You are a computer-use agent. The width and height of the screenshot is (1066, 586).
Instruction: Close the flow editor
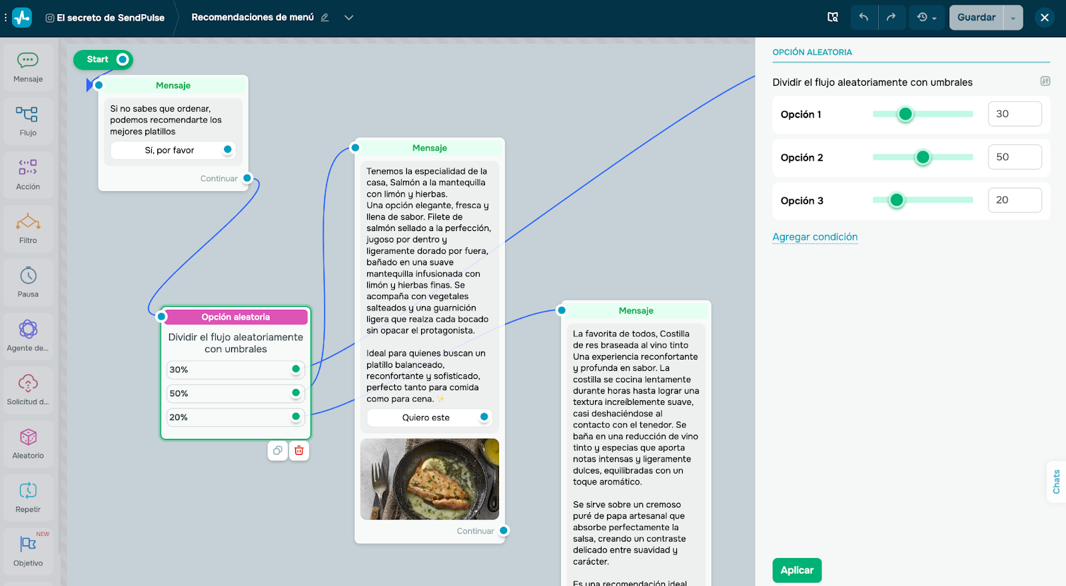(x=1045, y=17)
